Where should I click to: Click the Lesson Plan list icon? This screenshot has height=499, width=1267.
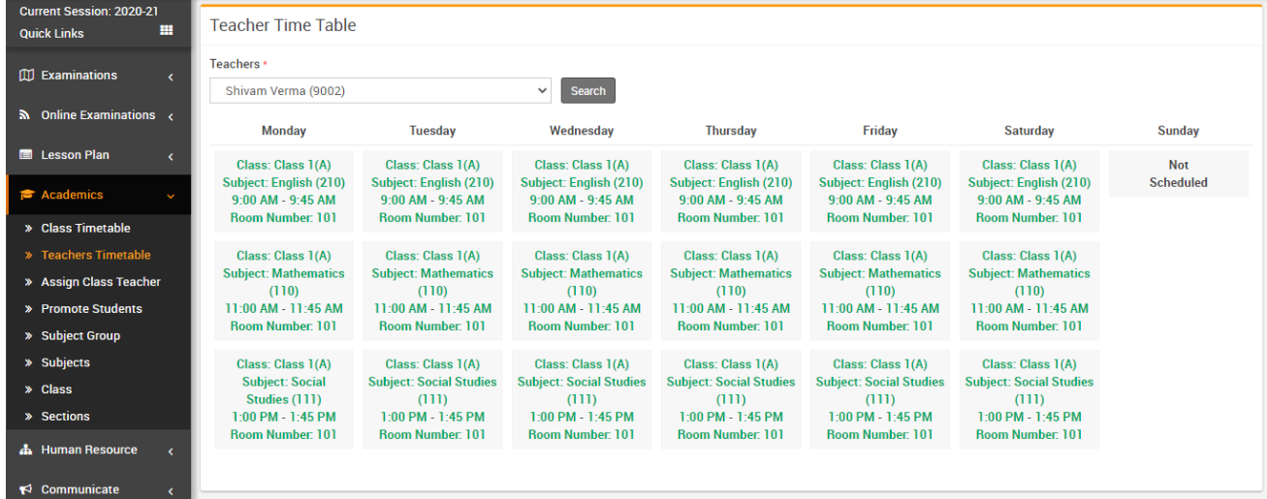[26, 155]
